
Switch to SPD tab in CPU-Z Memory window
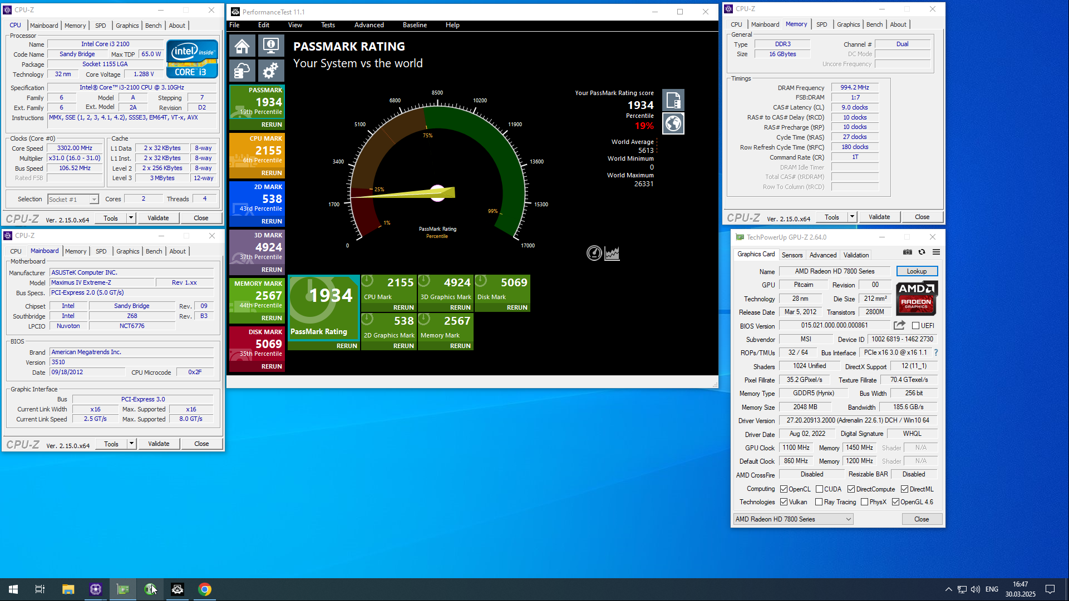pos(821,24)
